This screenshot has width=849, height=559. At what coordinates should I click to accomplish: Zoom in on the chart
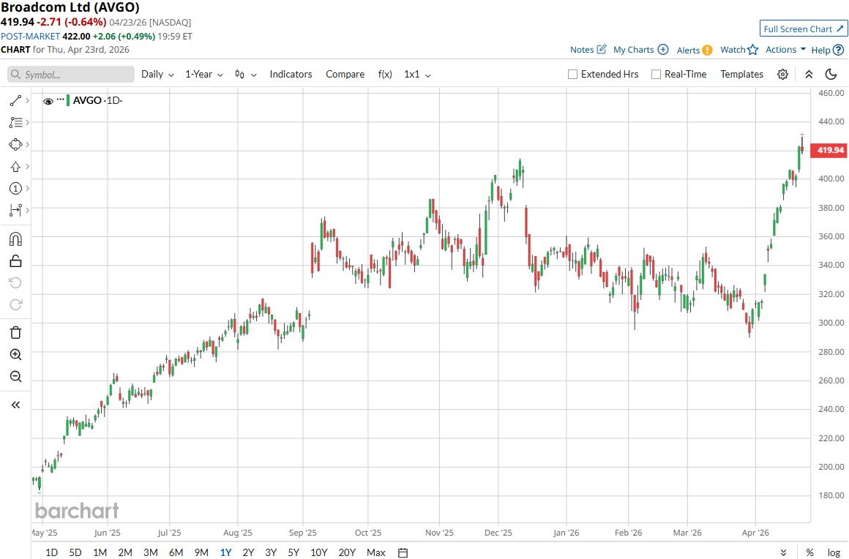click(x=15, y=354)
